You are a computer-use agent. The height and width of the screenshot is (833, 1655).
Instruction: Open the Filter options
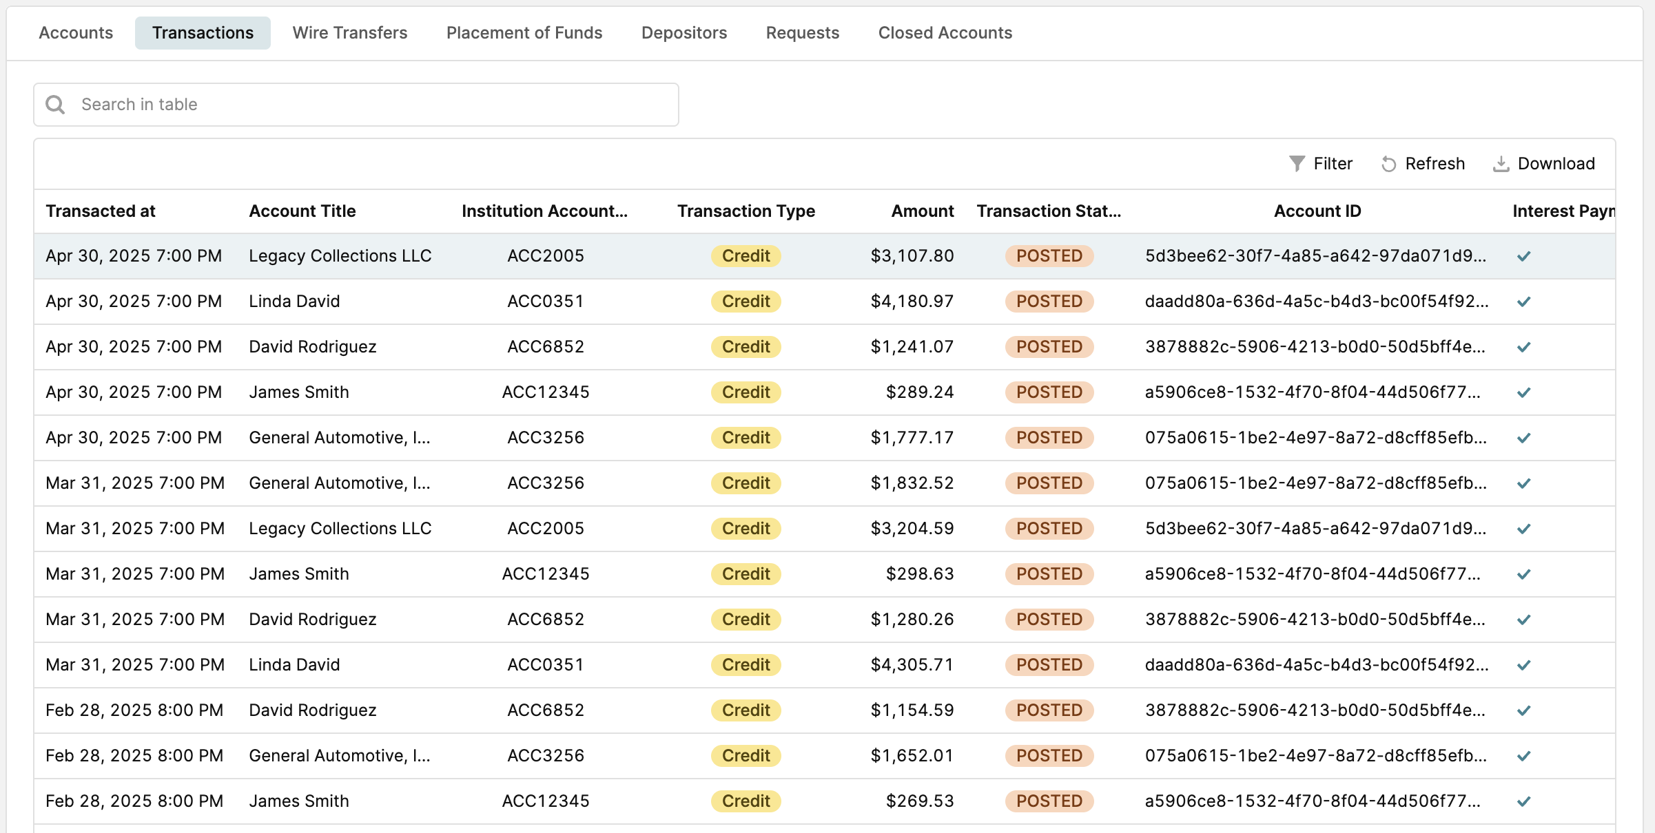[x=1321, y=164]
